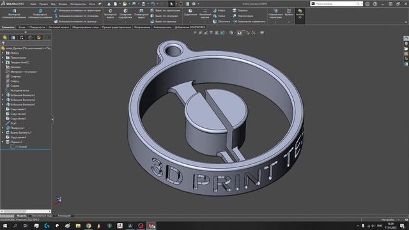
Task: Click the Wrap tool (Перенос) in the ribbon
Action: click(240, 10)
